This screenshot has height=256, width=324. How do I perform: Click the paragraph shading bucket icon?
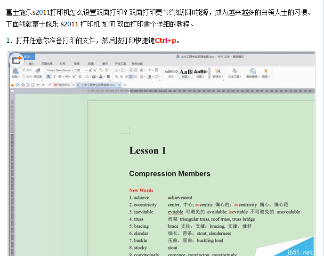point(149,77)
